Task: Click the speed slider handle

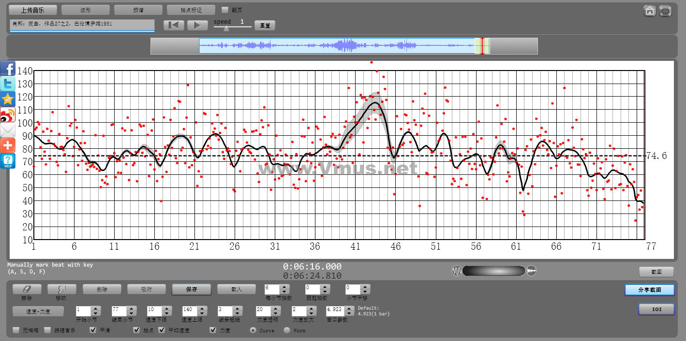Action: 226,28
